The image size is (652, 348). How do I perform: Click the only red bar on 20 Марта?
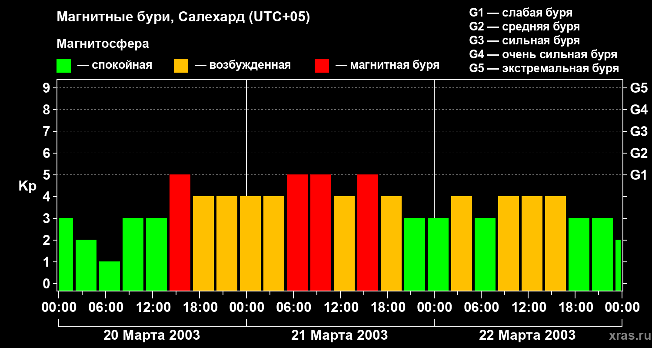180,233
